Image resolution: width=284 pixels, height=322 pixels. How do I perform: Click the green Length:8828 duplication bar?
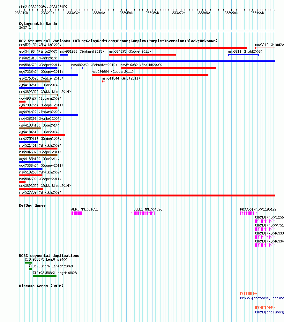[45, 276]
